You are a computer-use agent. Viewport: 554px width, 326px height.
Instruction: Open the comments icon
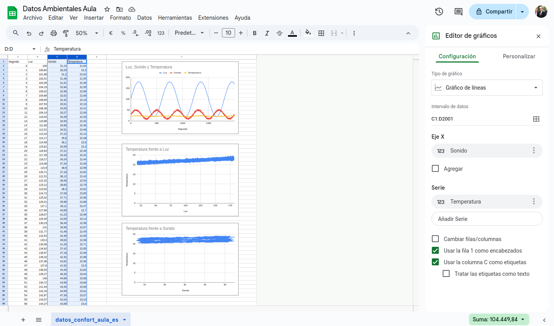tap(458, 12)
